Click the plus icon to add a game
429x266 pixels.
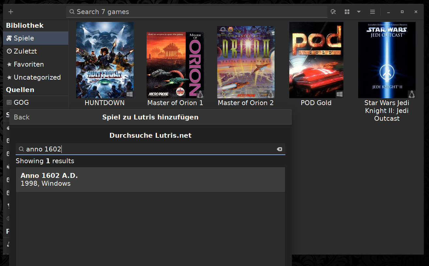pos(11,12)
